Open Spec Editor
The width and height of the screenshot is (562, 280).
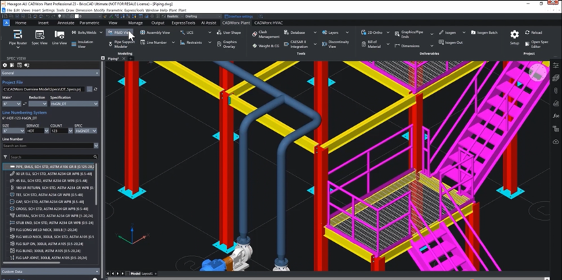[x=536, y=44]
